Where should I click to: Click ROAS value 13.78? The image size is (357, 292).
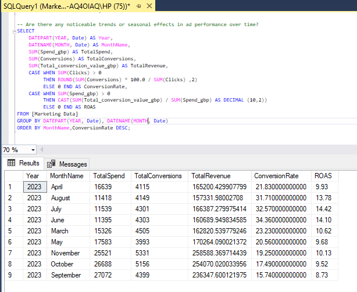tap(325, 198)
